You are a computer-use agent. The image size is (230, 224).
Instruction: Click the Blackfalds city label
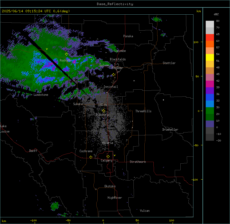click(x=118, y=59)
